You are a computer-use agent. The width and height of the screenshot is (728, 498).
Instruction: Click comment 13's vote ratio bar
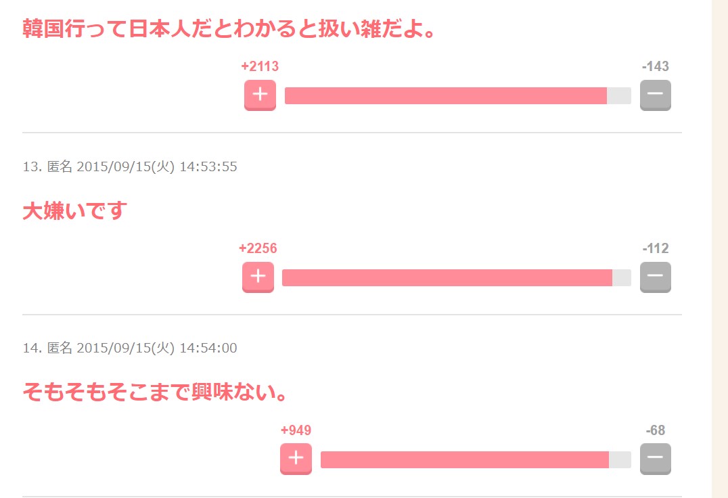pyautogui.click(x=456, y=277)
